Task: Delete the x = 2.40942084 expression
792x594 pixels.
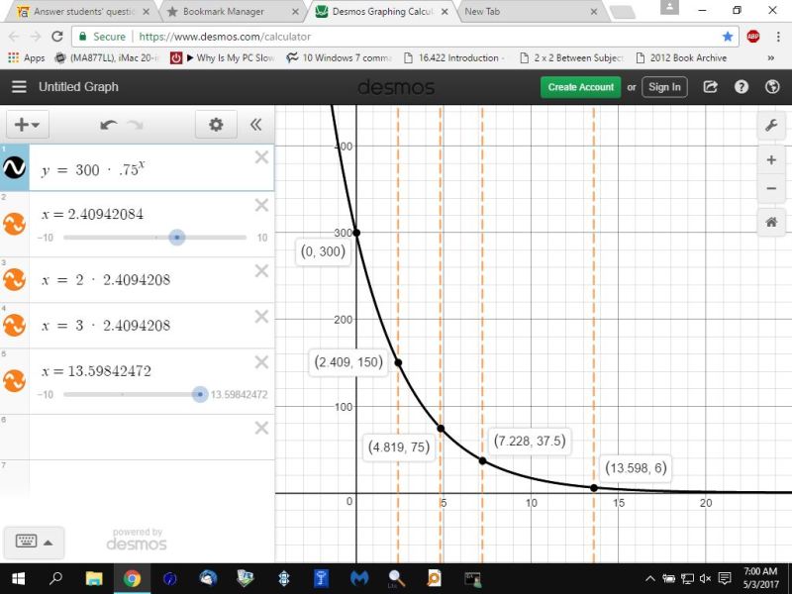Action: (261, 205)
